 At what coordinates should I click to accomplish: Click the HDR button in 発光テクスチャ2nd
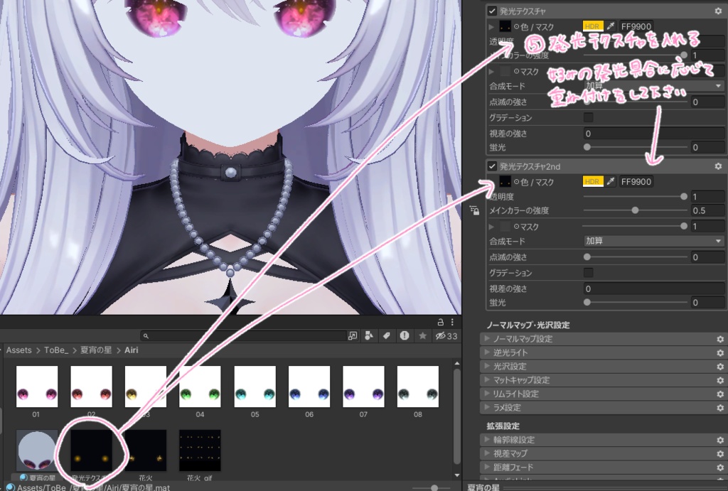tap(594, 181)
